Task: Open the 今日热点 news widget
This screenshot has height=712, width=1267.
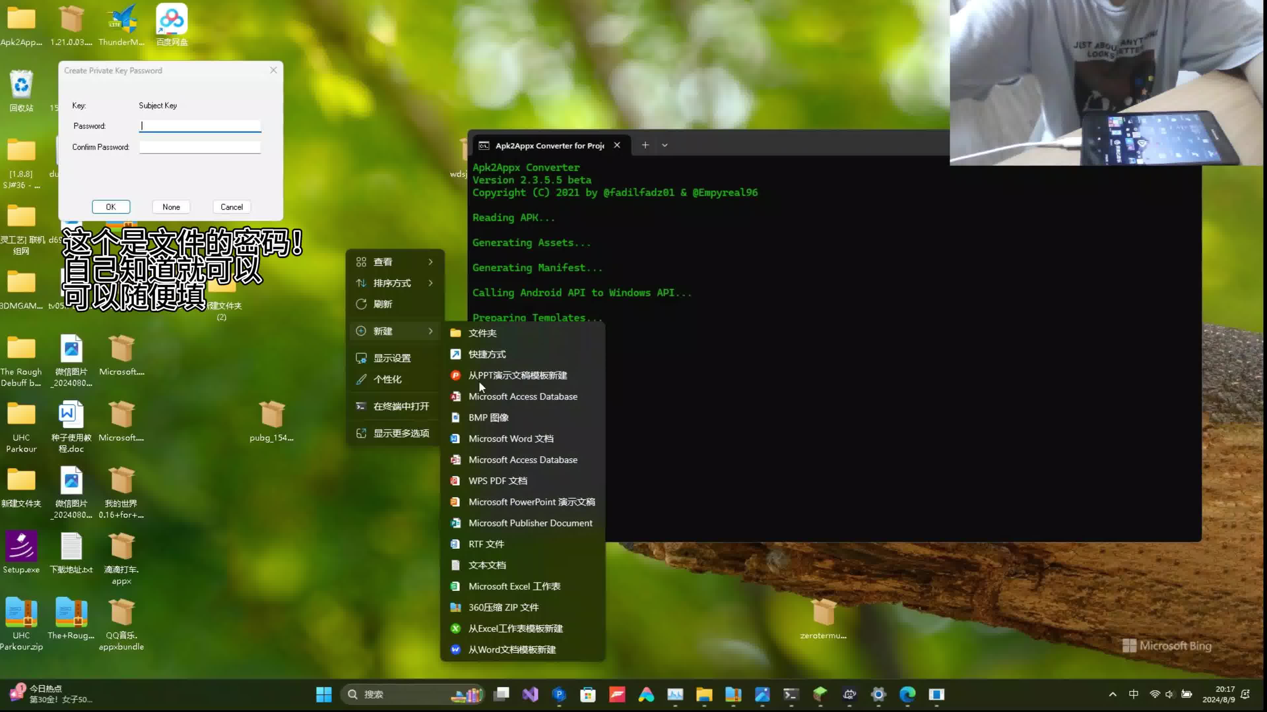Action: 51,694
